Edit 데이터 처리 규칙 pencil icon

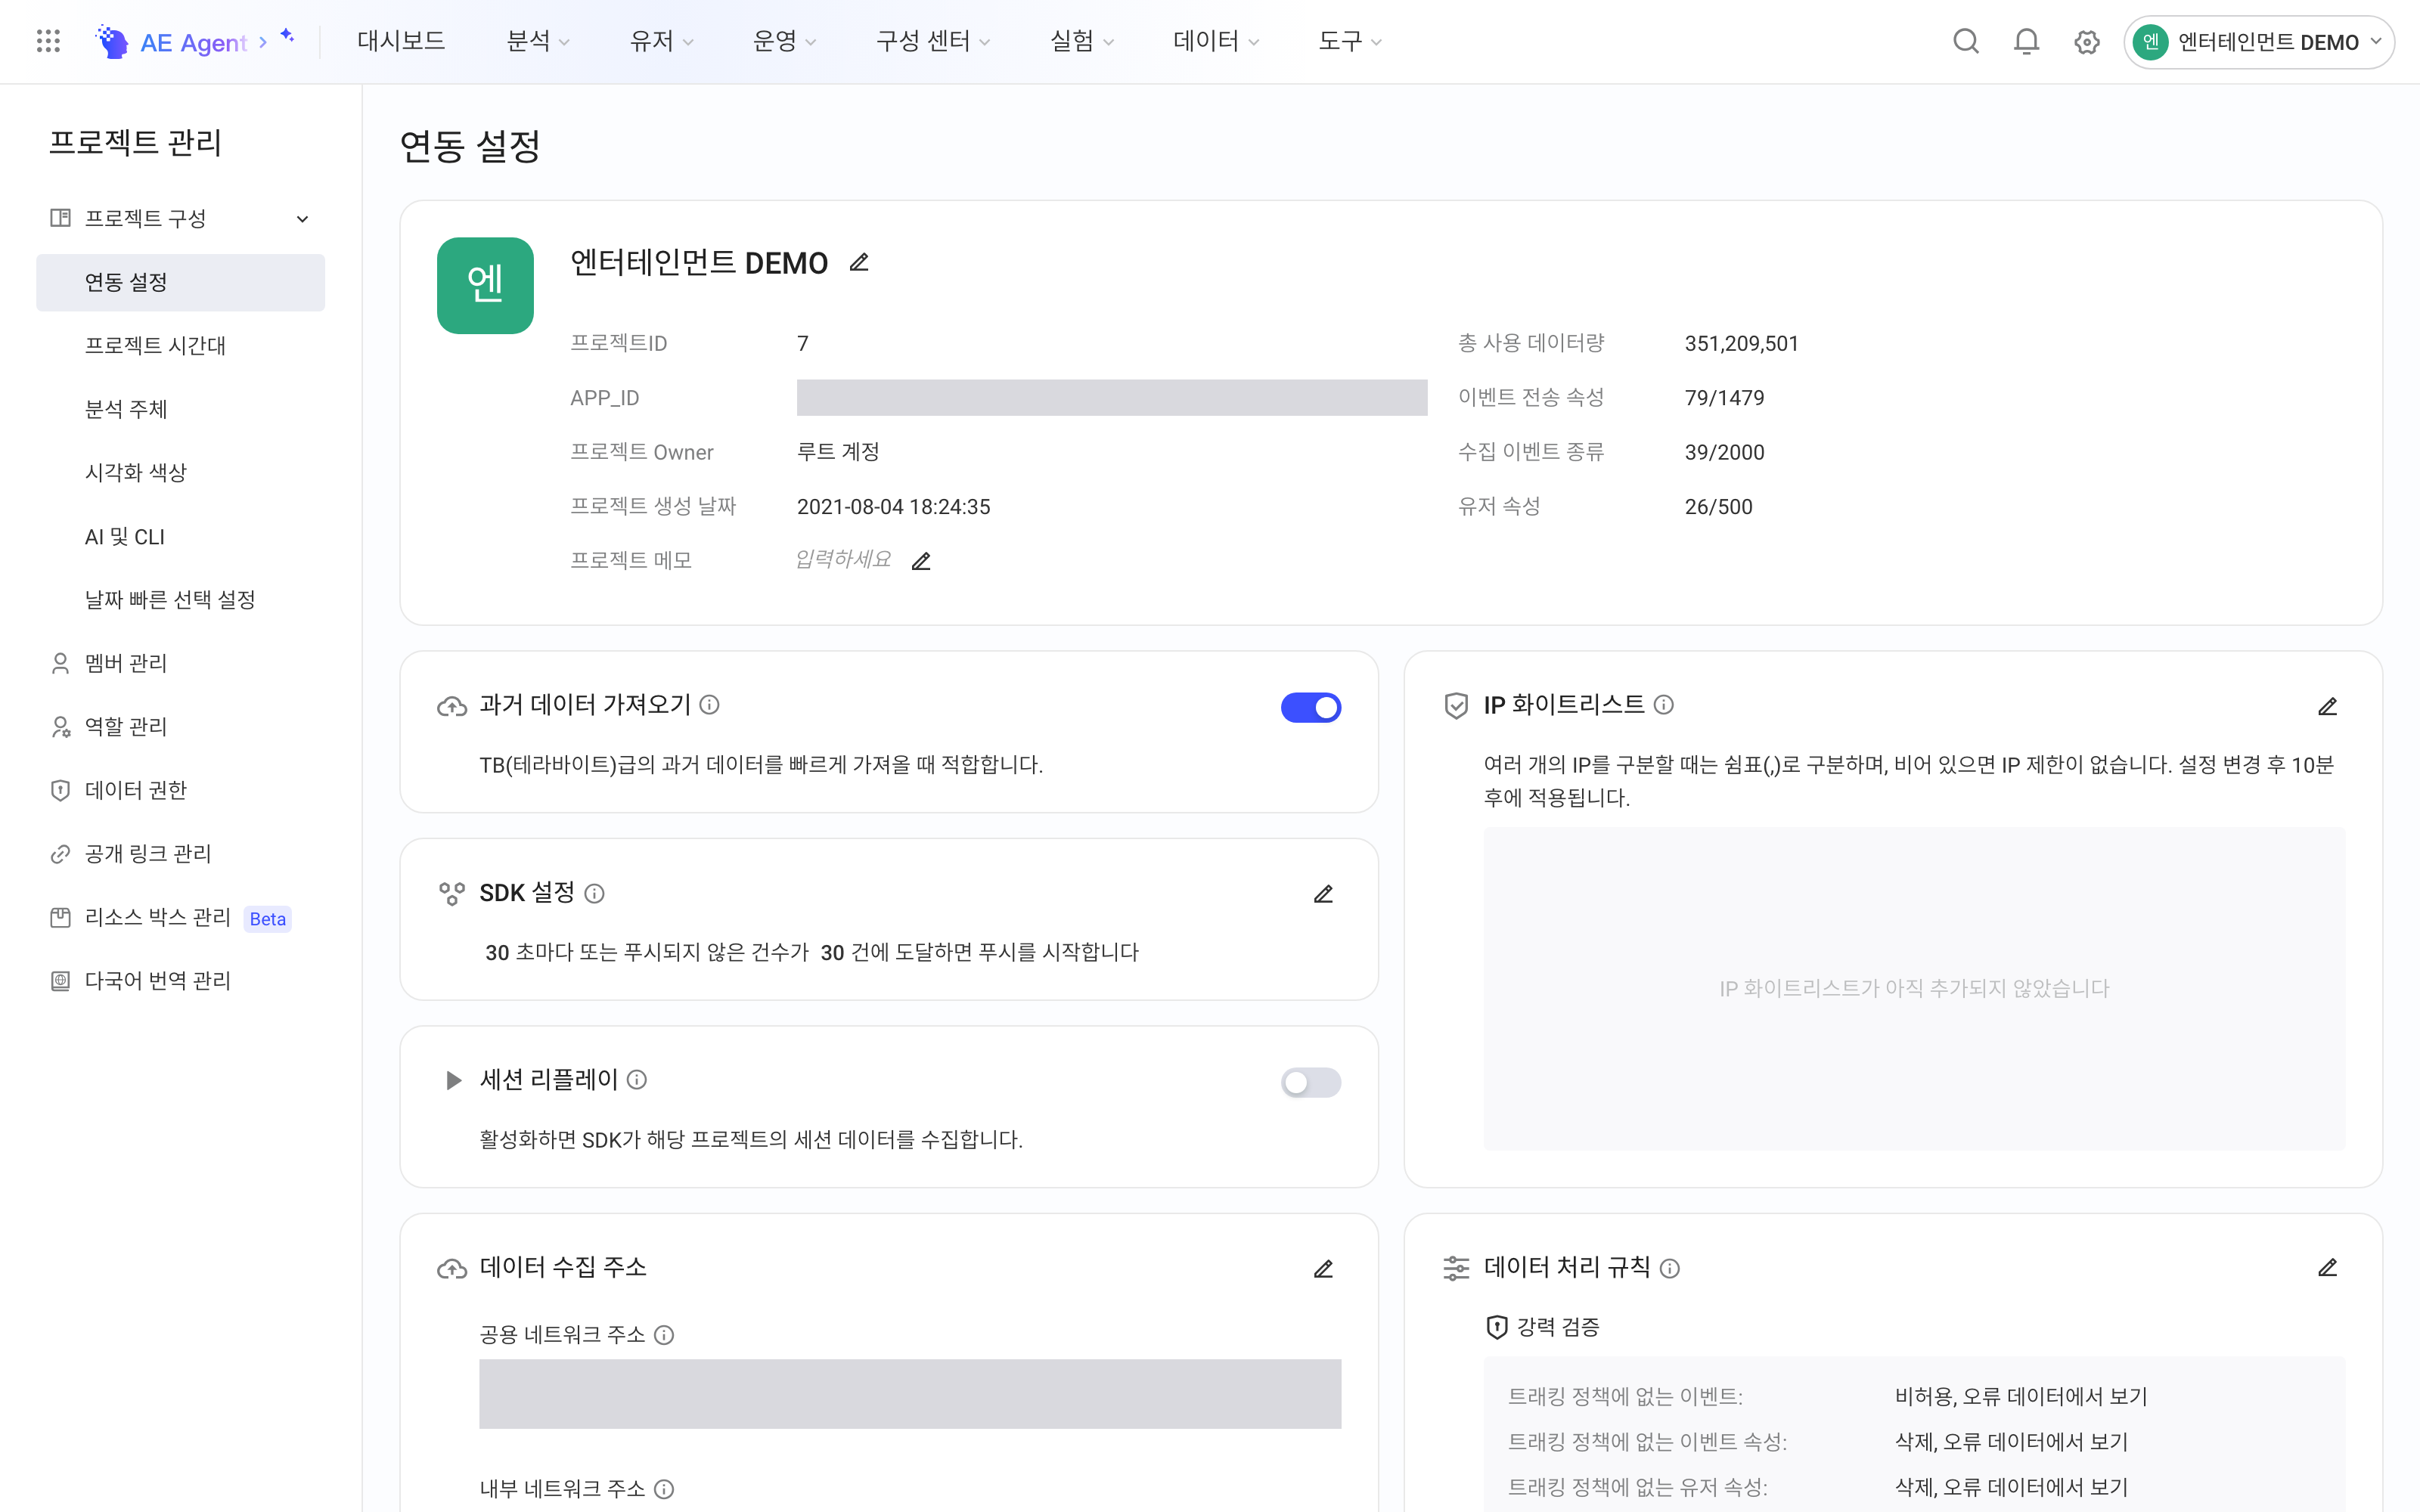(2327, 1268)
